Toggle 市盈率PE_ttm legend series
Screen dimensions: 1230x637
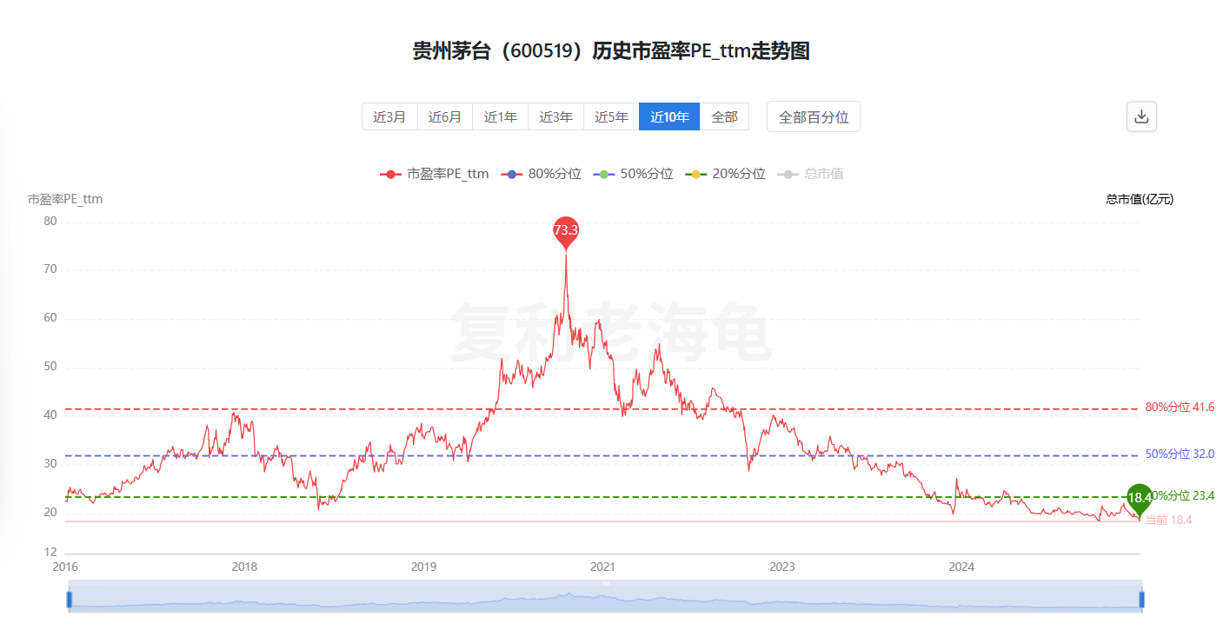(435, 174)
